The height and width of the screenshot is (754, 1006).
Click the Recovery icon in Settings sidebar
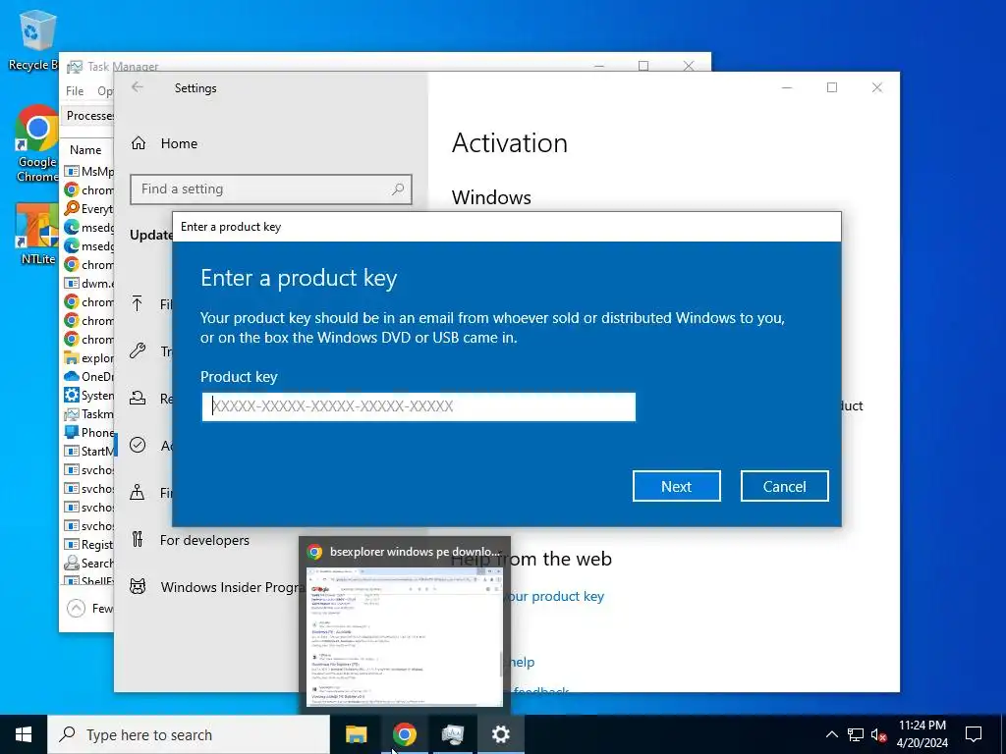[138, 398]
